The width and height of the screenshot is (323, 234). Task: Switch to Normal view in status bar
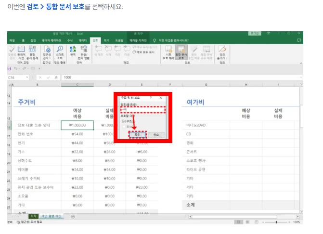click(x=239, y=222)
